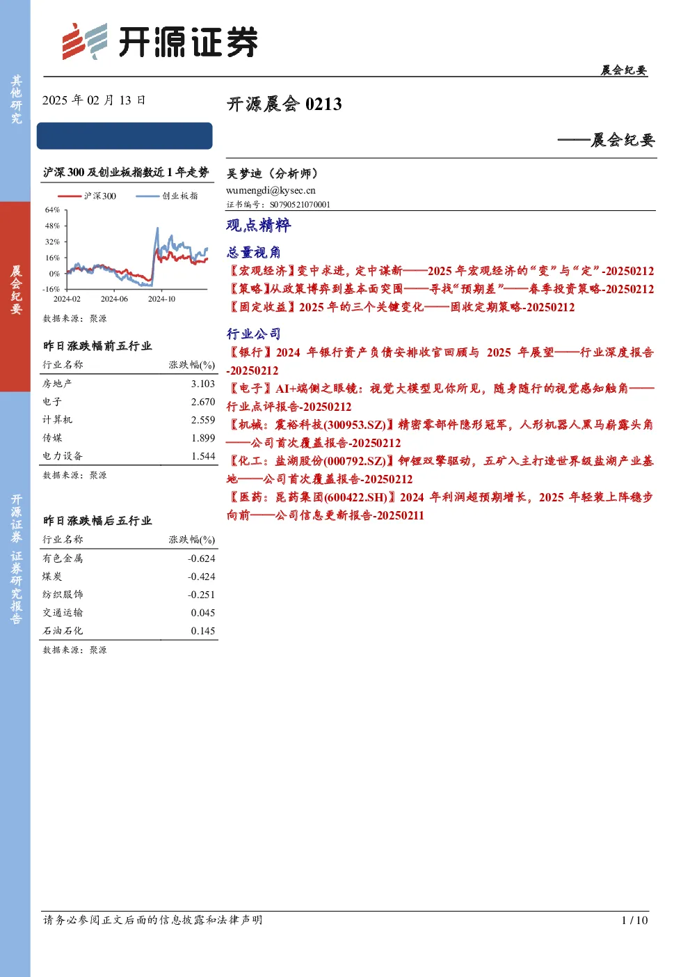690x977 pixels.
Task: Click the 电子 industry row
Action: (x=129, y=402)
